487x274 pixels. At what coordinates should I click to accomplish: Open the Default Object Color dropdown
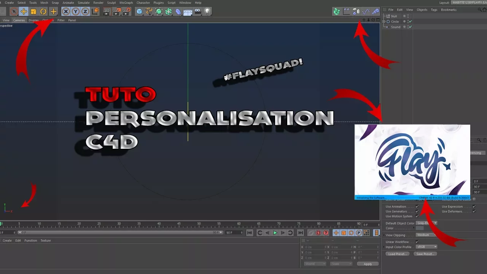click(x=427, y=223)
